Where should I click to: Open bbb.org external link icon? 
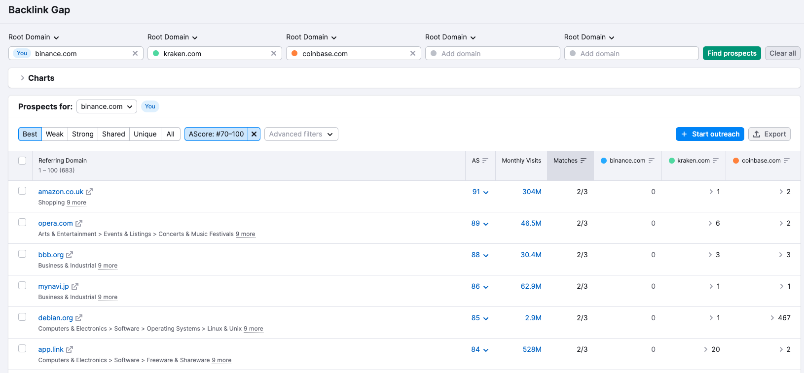[70, 255]
